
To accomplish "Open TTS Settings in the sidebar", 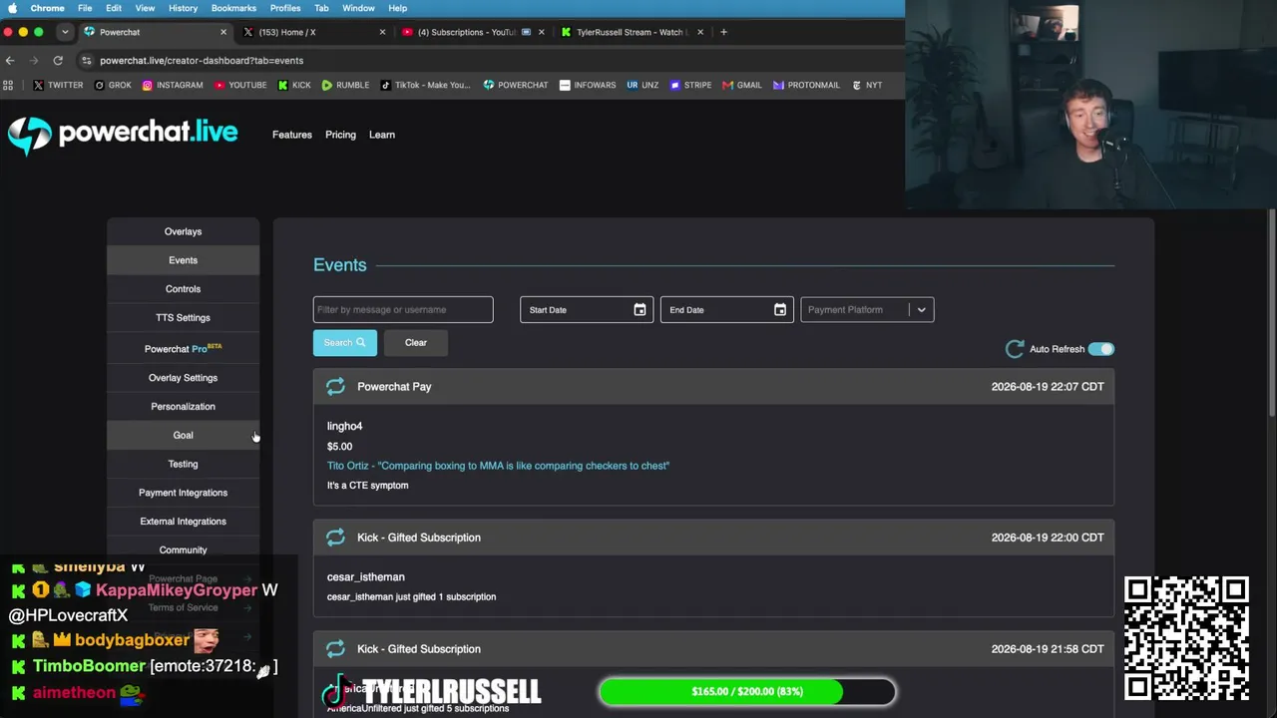I will [183, 318].
